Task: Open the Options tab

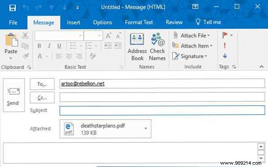Action: 103,22
